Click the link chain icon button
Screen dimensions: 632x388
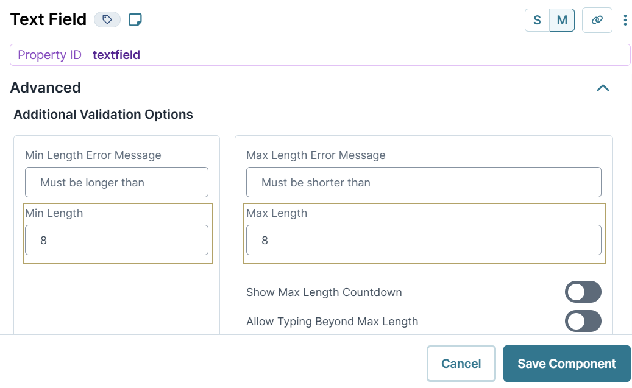click(x=597, y=19)
